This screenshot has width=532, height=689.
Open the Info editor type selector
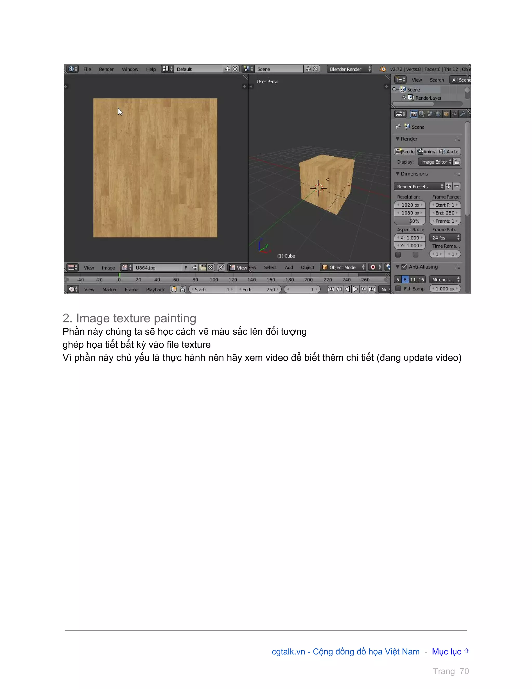pos(73,69)
